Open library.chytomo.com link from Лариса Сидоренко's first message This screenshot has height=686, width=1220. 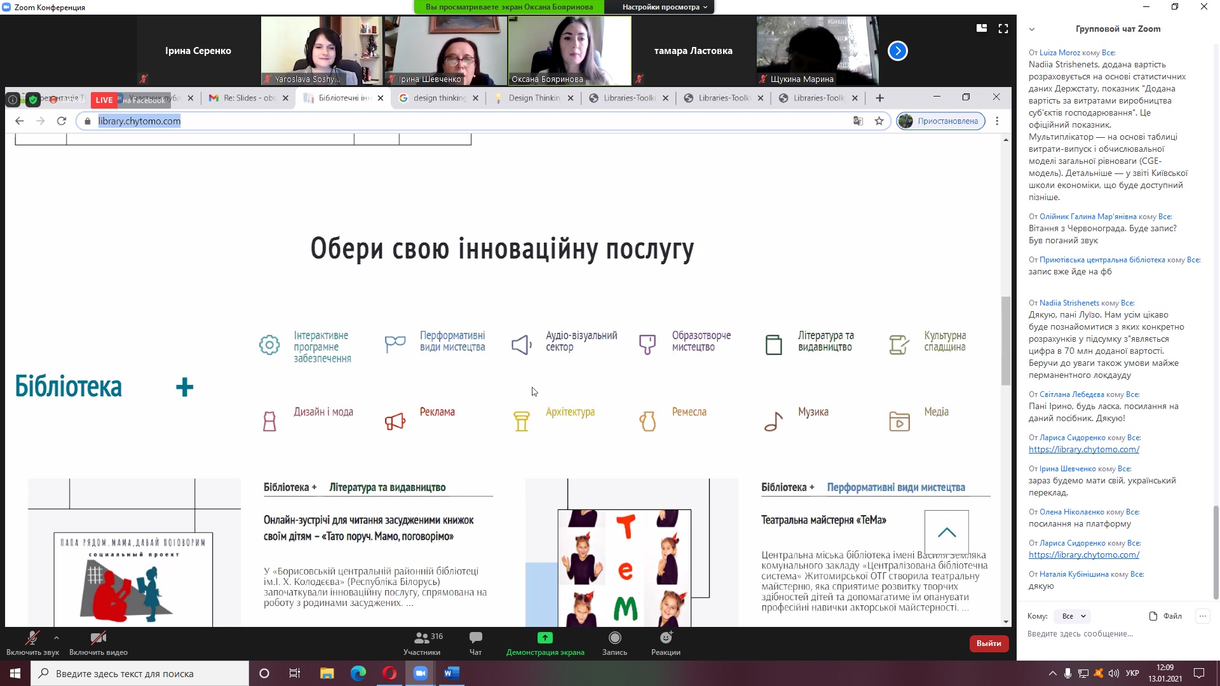[1084, 449]
